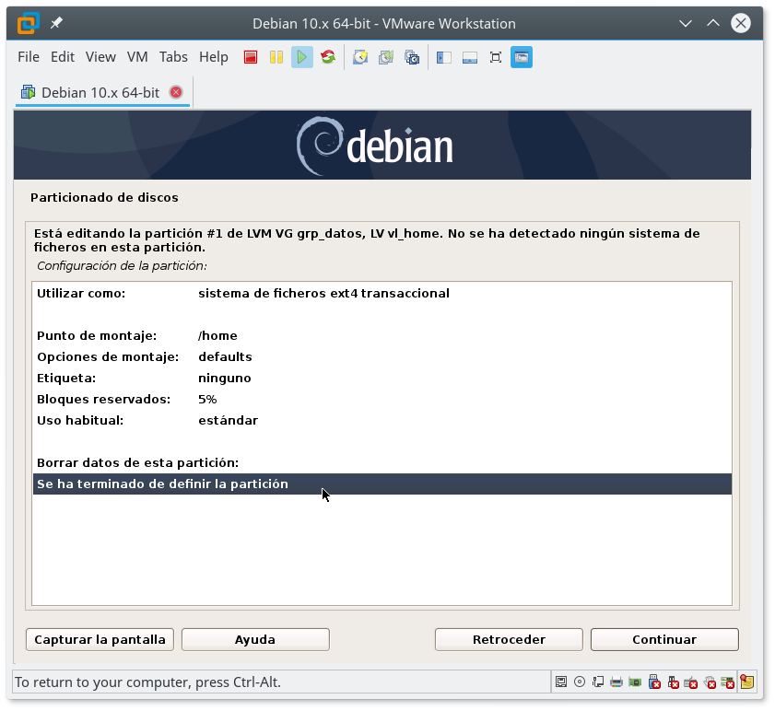The height and width of the screenshot is (711, 775).
Task: Click the hard disk status bar icon
Action: click(x=561, y=682)
